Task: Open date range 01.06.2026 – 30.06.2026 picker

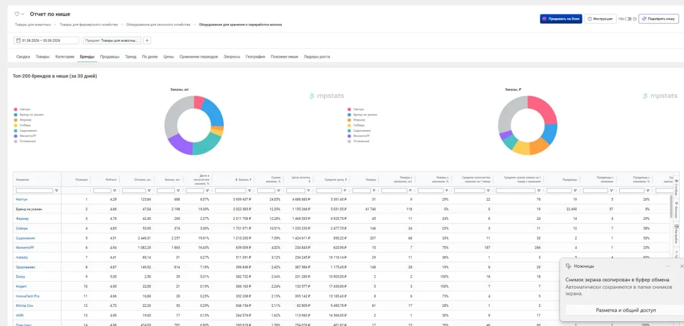Action: 46,41
